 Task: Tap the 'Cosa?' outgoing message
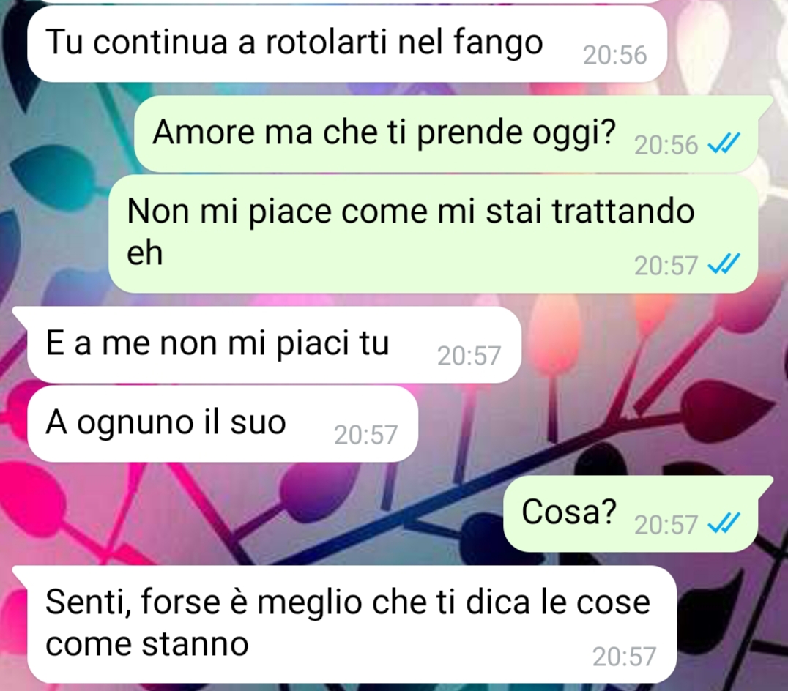click(631, 513)
